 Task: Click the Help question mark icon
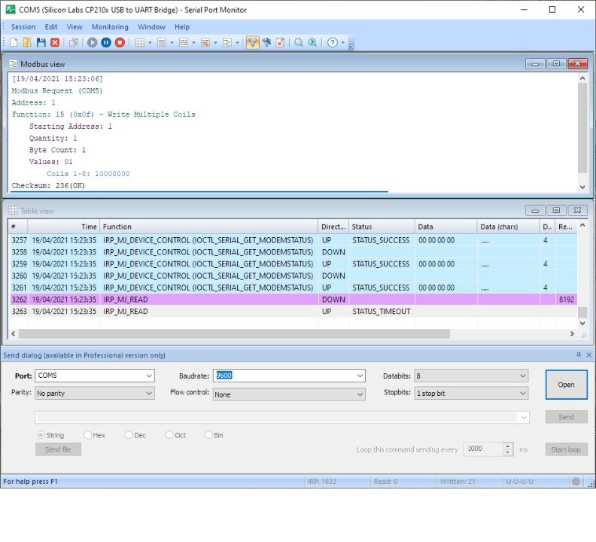[333, 43]
